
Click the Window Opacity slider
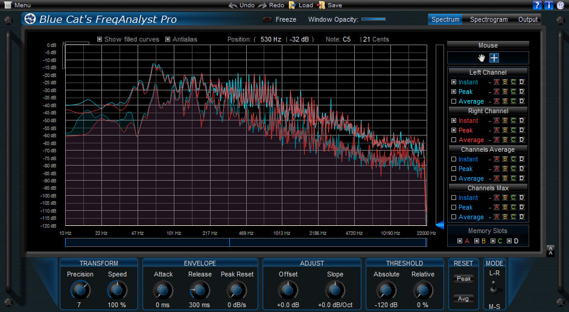click(374, 19)
